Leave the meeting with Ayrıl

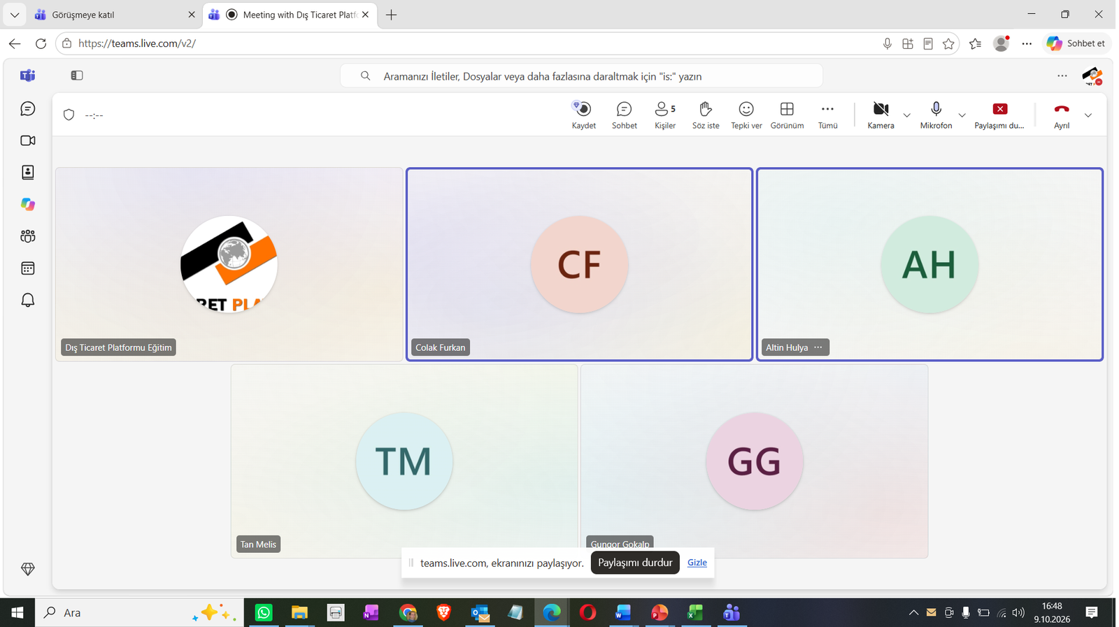pyautogui.click(x=1062, y=115)
